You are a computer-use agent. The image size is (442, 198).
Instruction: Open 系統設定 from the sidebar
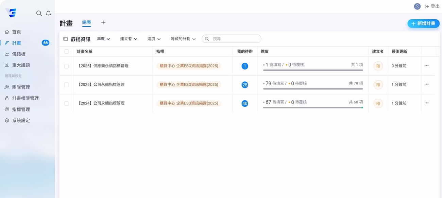coord(20,120)
